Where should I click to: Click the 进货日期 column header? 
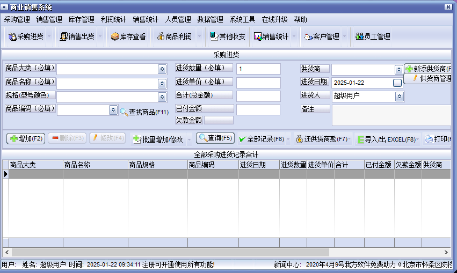(259, 165)
